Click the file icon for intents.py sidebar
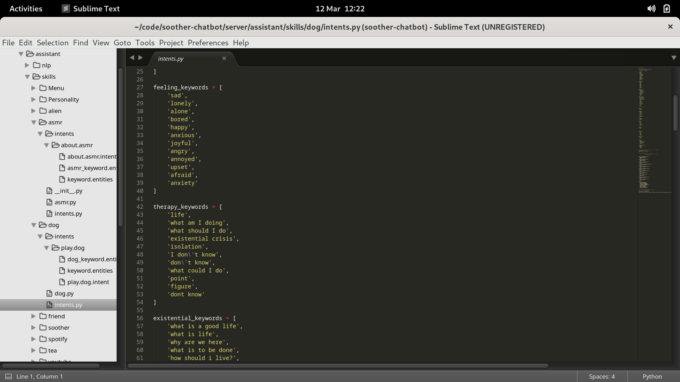 pos(49,305)
